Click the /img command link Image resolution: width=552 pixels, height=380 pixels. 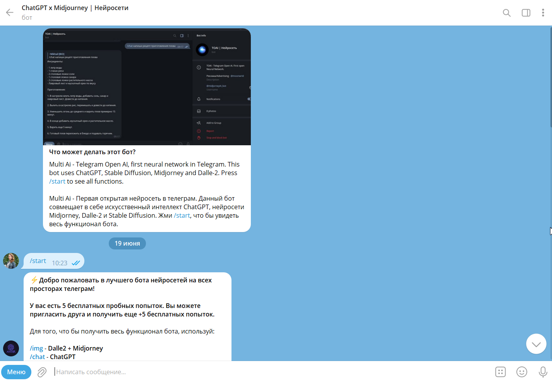[36, 348]
